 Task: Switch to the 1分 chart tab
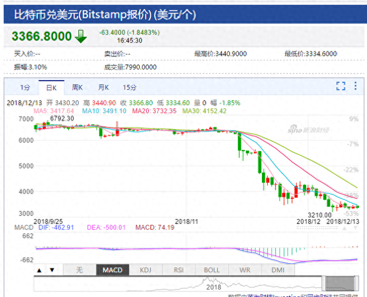[x=25, y=88]
